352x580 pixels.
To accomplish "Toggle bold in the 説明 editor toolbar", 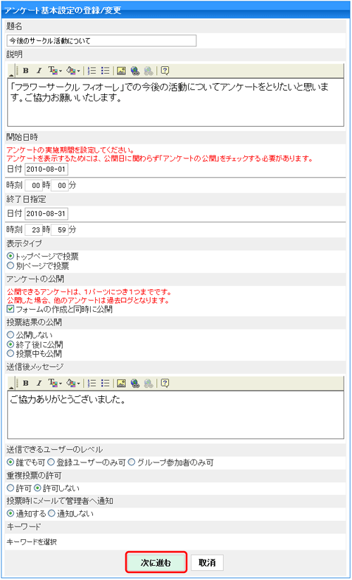I will coord(25,70).
